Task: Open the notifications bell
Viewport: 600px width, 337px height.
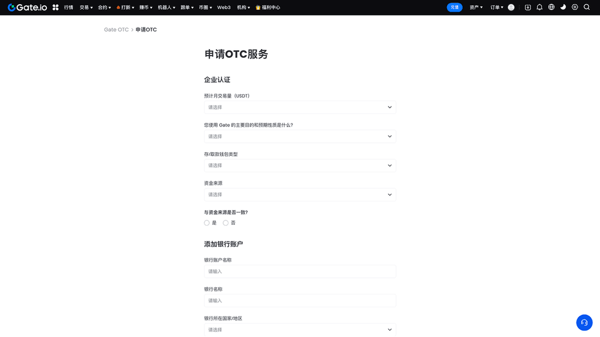Action: [x=540, y=8]
